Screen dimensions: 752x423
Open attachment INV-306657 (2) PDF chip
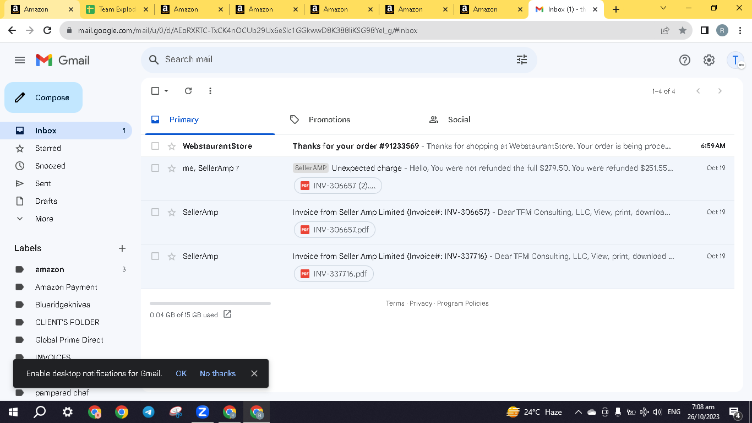click(x=338, y=186)
